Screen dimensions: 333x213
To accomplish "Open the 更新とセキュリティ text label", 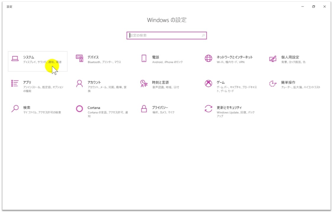I will (x=229, y=108).
